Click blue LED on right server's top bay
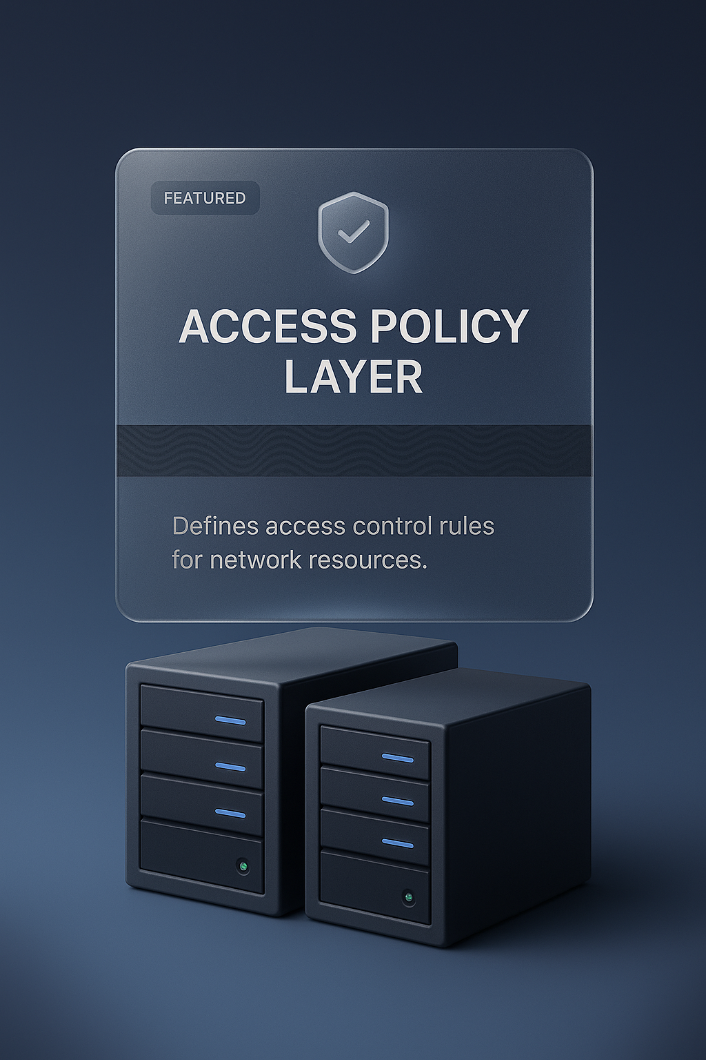Viewport: 706px width, 1060px height. [x=398, y=758]
